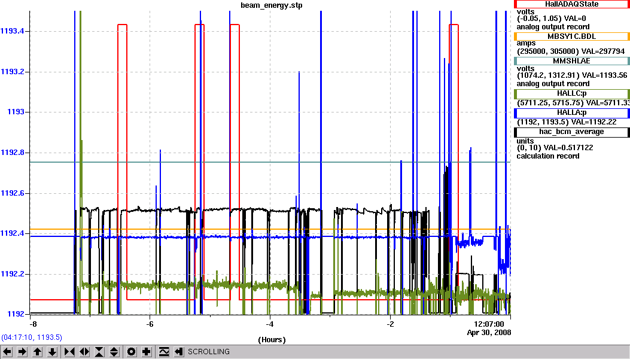Select the HALLA:p curve legend
Viewport: 630px width, 359px height.
[572, 113]
